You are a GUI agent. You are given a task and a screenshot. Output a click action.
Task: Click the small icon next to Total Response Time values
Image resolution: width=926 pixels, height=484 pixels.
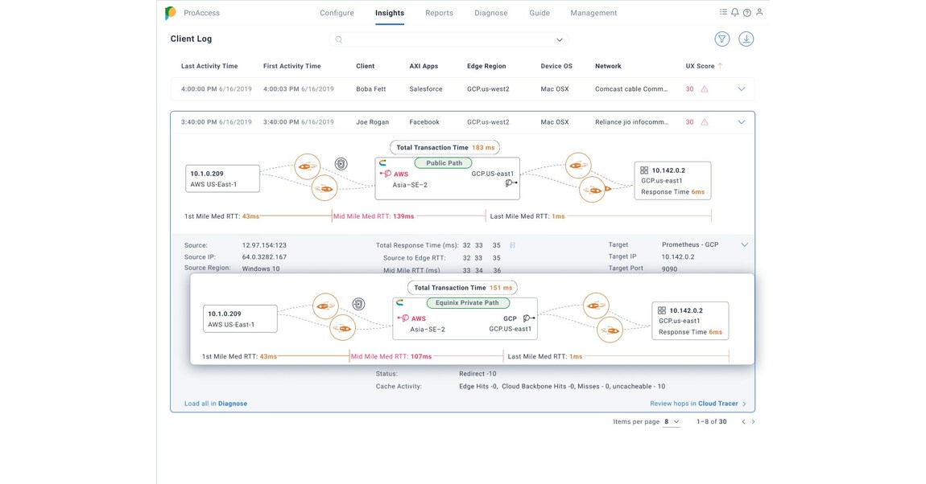pos(513,245)
